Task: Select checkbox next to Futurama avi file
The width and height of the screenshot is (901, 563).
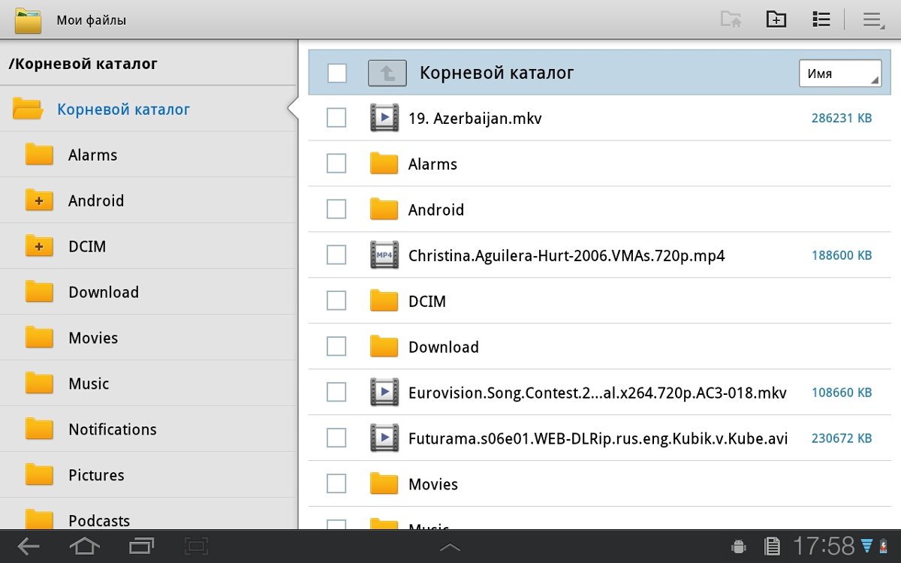Action: (x=336, y=438)
